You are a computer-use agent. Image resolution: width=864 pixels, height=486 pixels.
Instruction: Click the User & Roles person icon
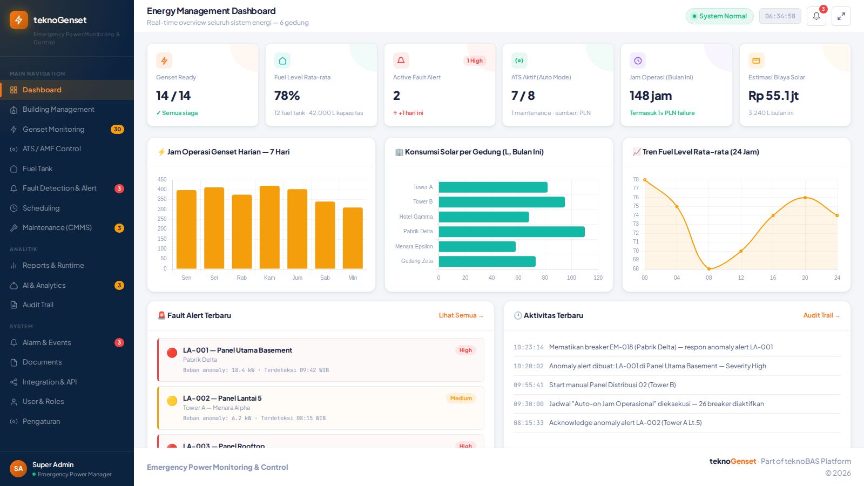tap(14, 402)
